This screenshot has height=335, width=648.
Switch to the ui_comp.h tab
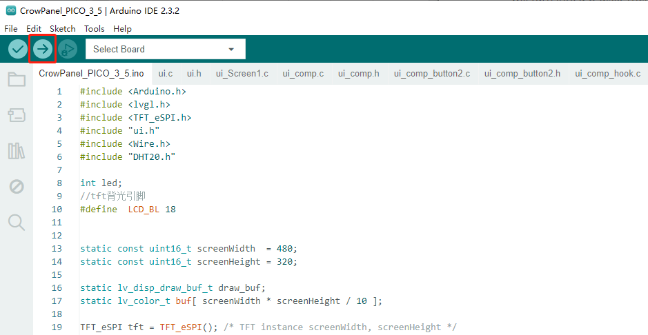point(358,74)
